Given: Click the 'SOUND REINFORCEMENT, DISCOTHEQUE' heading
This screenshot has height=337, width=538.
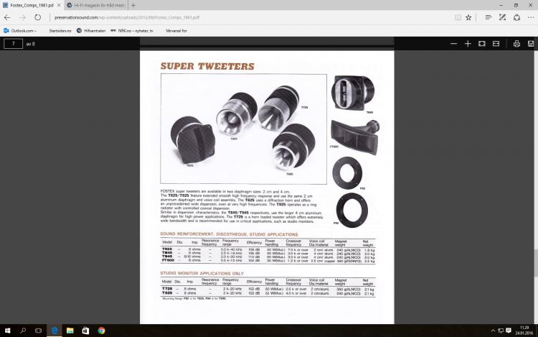Looking at the screenshot, I should (x=229, y=234).
